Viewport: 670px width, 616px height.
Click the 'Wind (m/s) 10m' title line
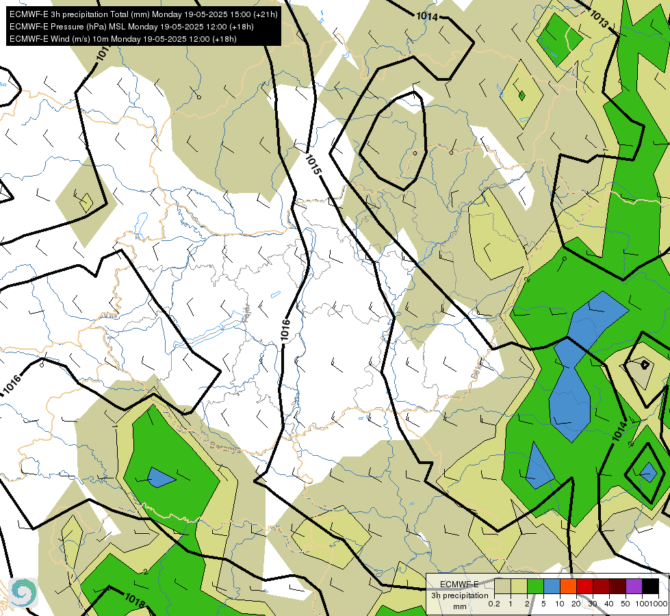123,39
